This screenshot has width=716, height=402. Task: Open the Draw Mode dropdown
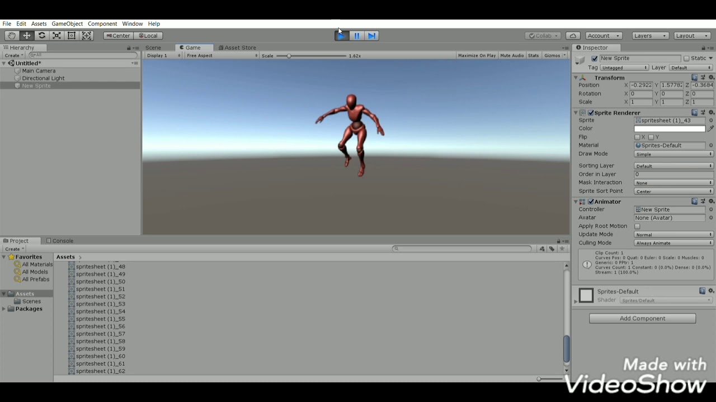tap(673, 154)
